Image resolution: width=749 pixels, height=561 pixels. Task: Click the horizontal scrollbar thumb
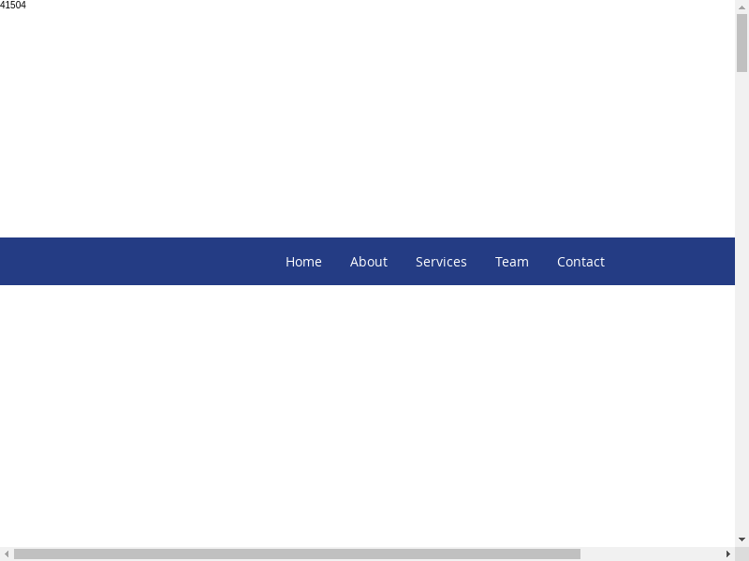tap(297, 554)
